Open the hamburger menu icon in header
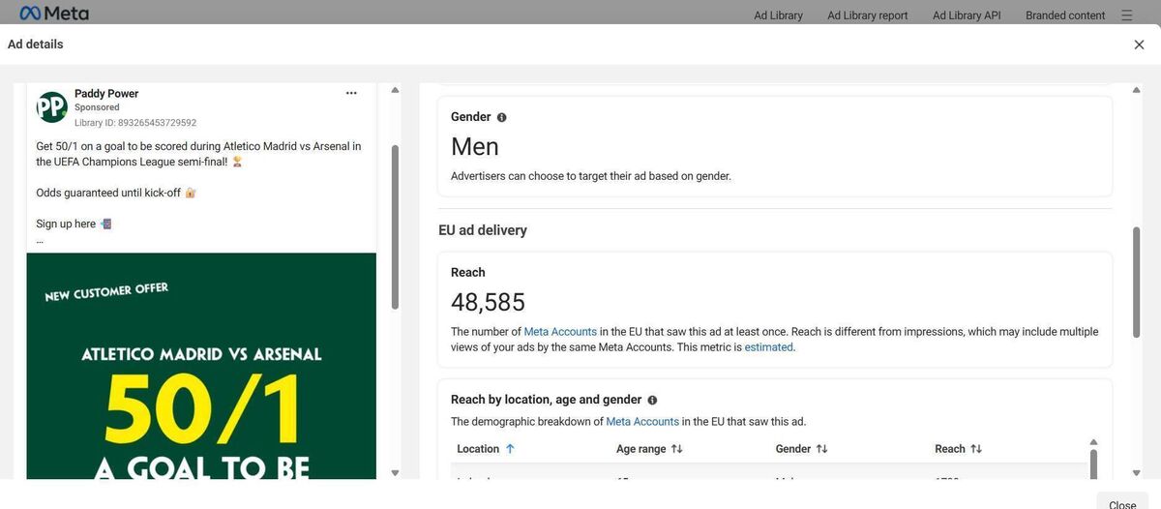The height and width of the screenshot is (509, 1161). (x=1126, y=15)
